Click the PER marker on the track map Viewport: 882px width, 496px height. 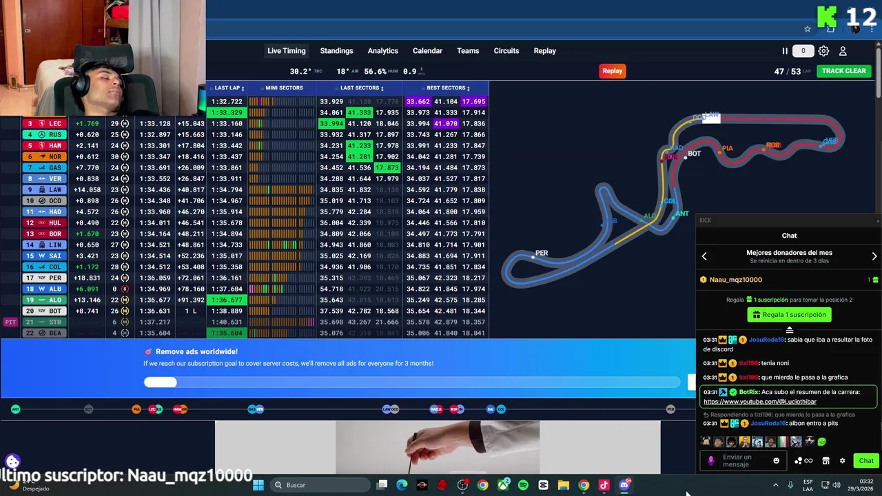[x=540, y=254]
